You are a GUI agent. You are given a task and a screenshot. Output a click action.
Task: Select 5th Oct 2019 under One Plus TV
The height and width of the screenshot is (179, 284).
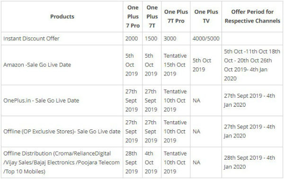tap(202, 65)
